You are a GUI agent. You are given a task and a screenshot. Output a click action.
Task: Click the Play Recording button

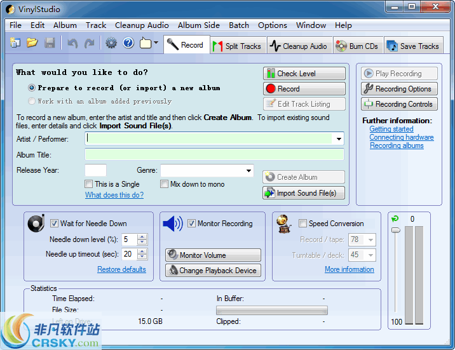(x=399, y=73)
